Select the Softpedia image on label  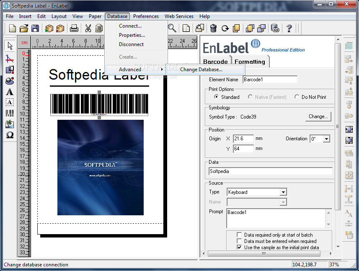100,167
